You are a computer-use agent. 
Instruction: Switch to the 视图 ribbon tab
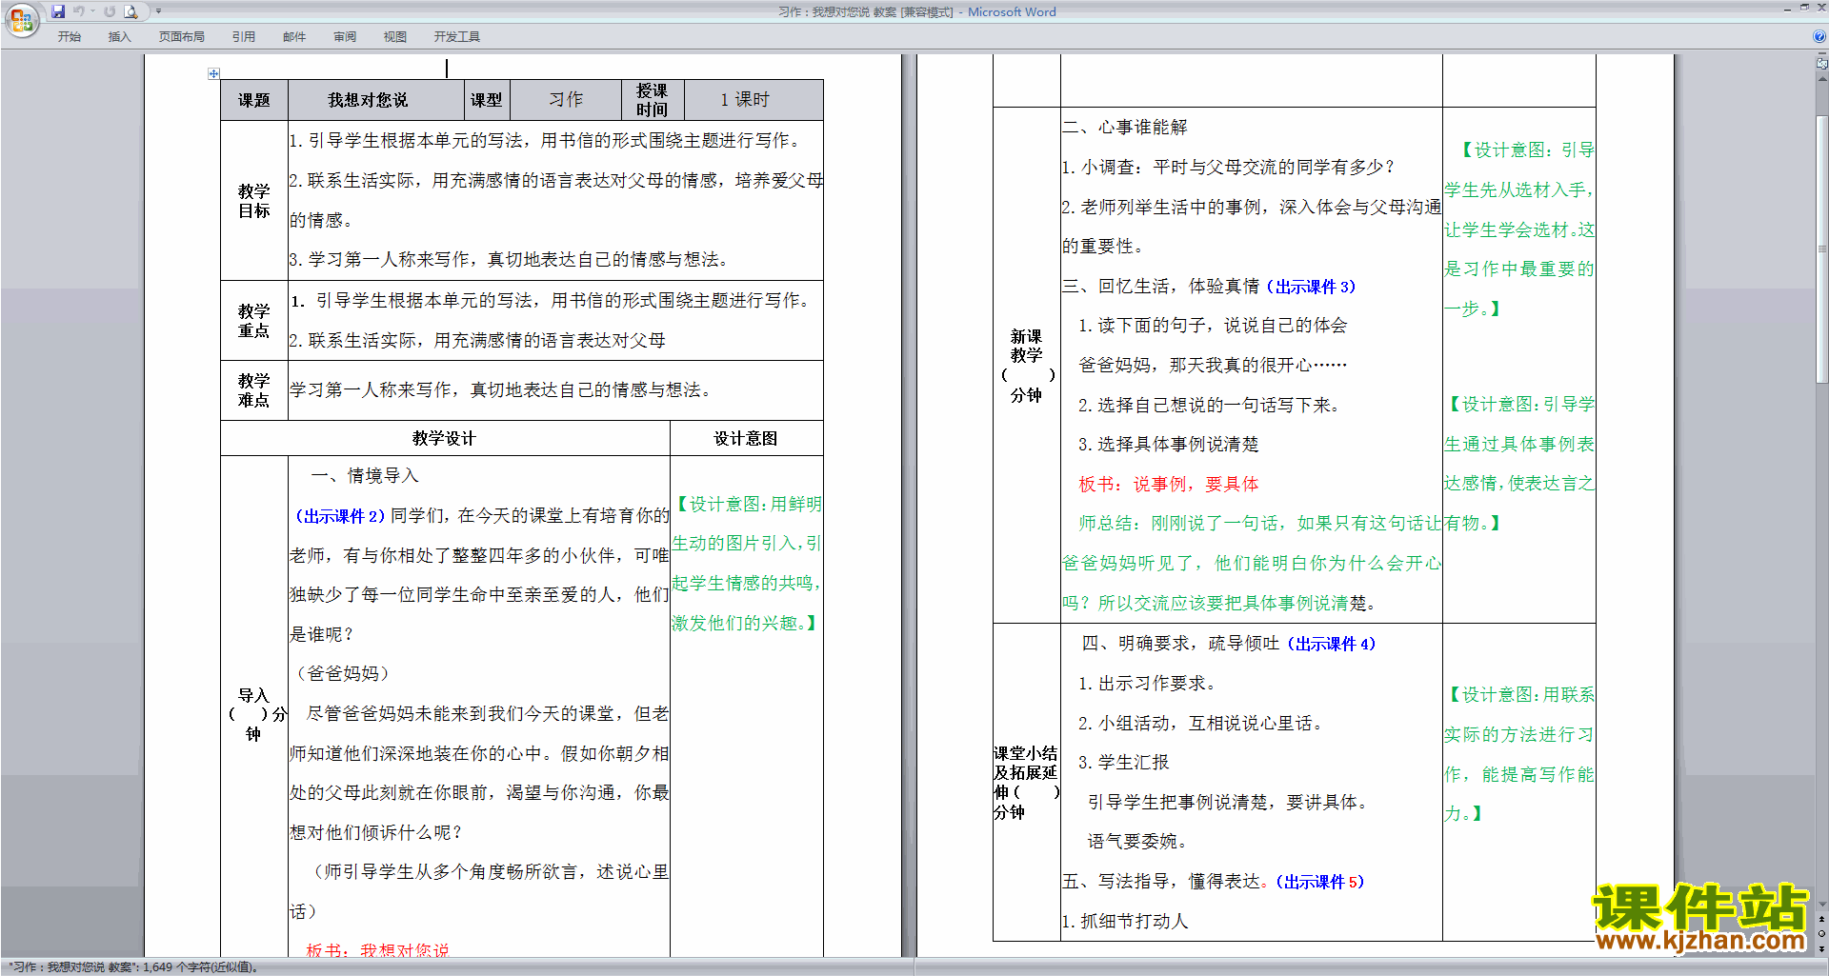point(395,37)
